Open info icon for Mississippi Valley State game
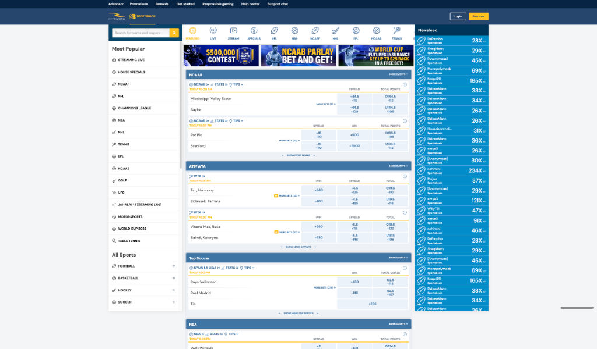This screenshot has height=349, width=597. click(x=405, y=84)
